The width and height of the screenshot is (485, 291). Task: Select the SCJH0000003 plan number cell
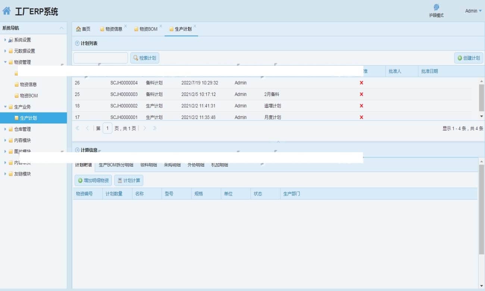coord(124,94)
